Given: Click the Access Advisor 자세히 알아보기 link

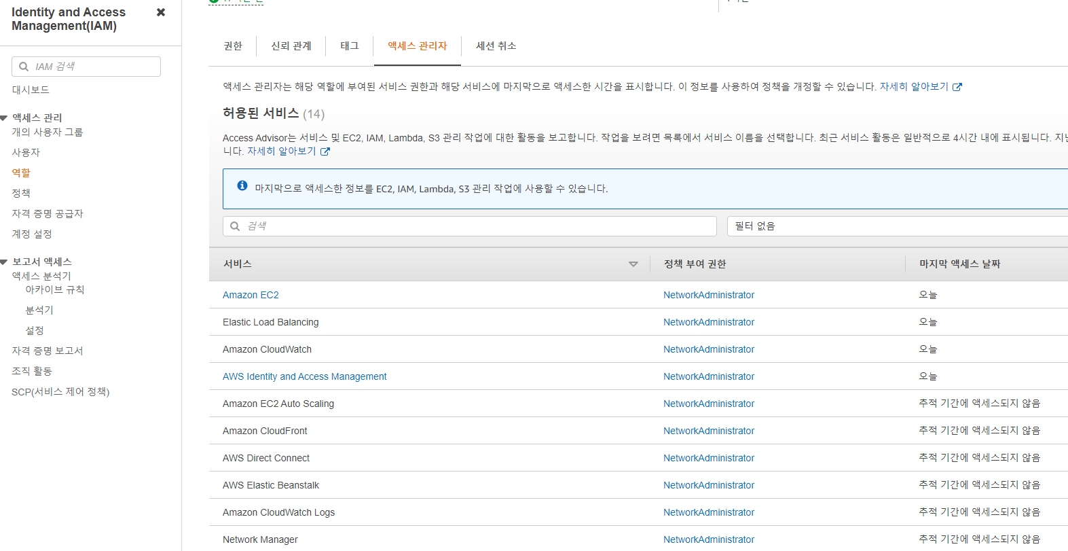Looking at the screenshot, I should click(x=282, y=151).
